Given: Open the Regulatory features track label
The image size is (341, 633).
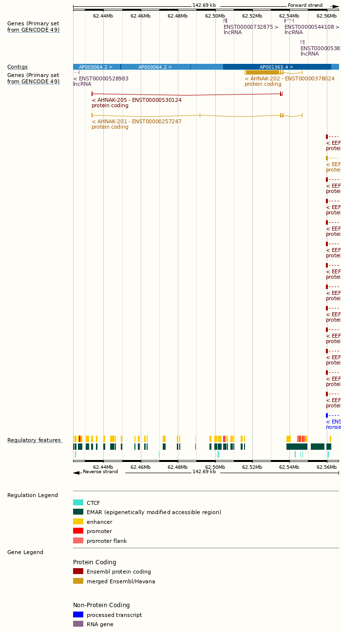Looking at the screenshot, I should (x=34, y=440).
